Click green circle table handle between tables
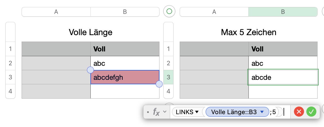Viewport: 324px width, 127px height. 169,12
